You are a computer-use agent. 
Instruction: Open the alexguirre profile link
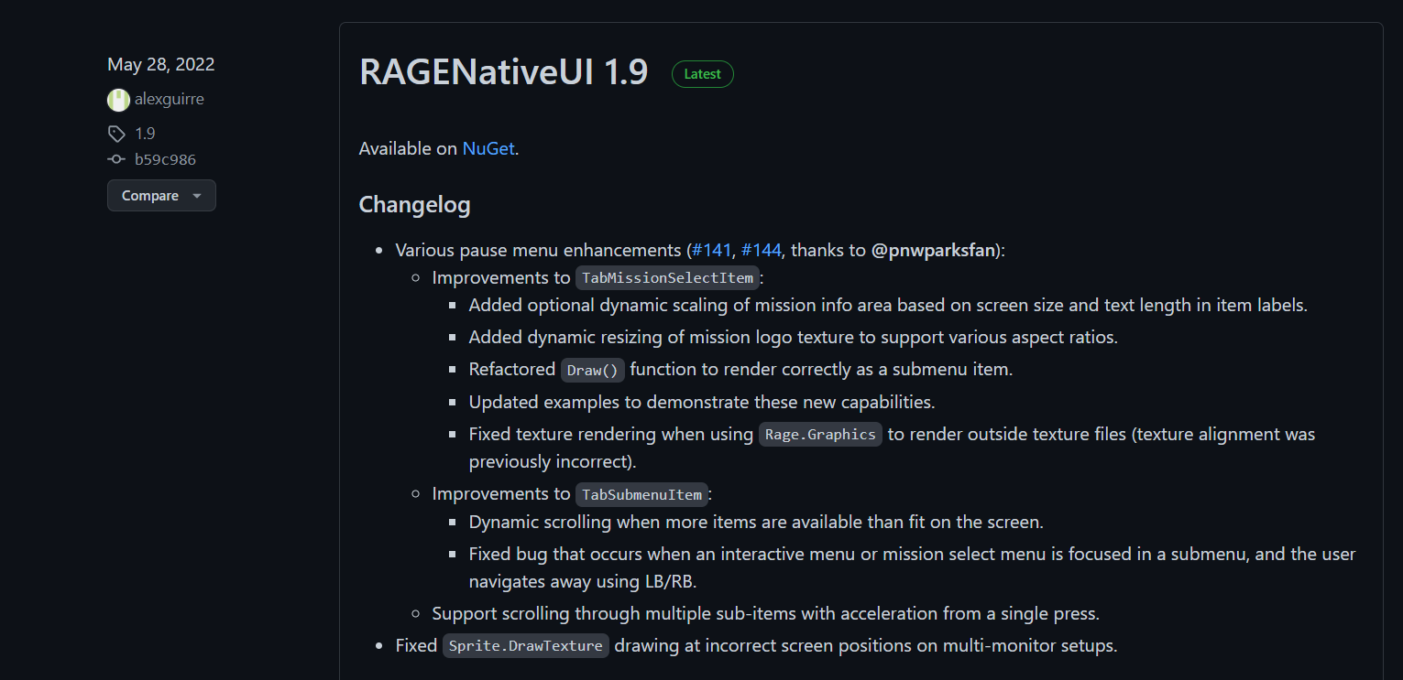[169, 100]
